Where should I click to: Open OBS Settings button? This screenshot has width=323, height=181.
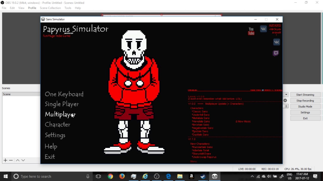tap(305, 112)
